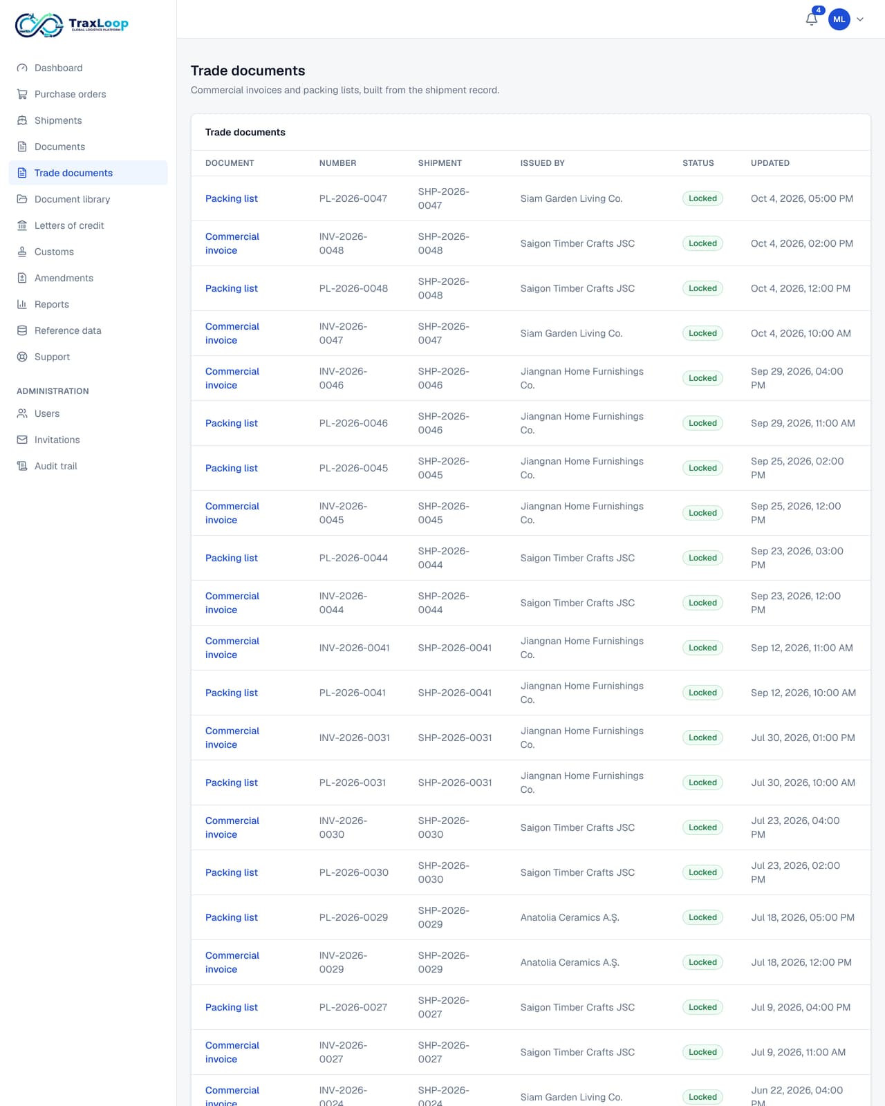Select Anatolia Ceramics A.Ş. in PL-2026-0029 row
The image size is (885, 1106).
pos(570,917)
